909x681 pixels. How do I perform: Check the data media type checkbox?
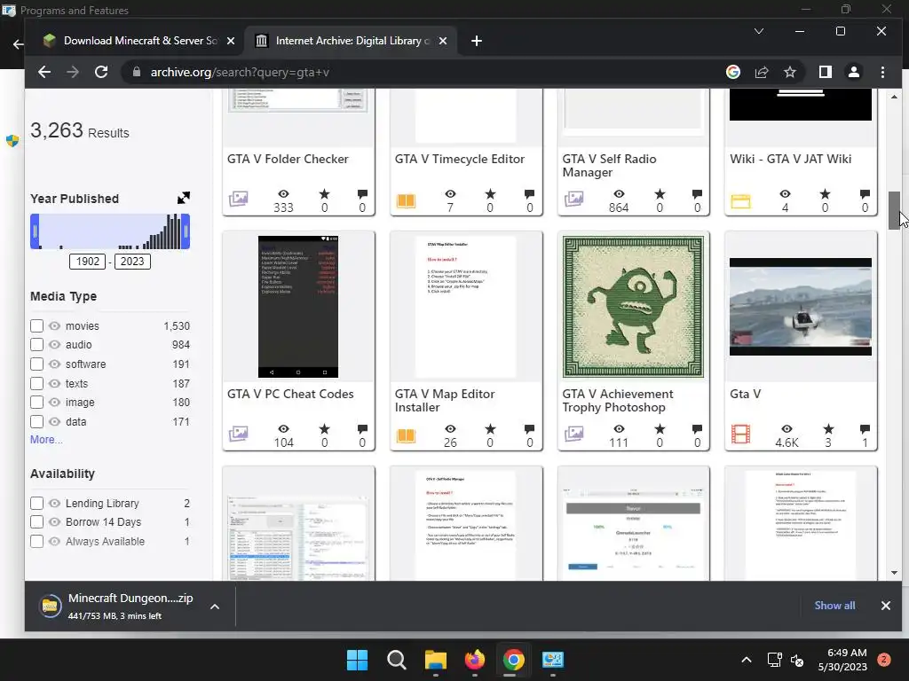tap(36, 421)
